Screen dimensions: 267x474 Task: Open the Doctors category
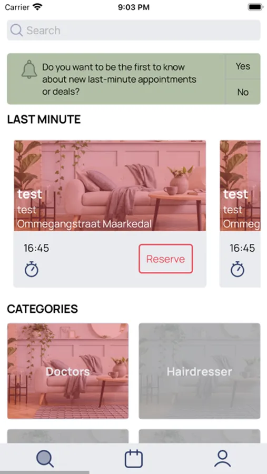point(68,371)
